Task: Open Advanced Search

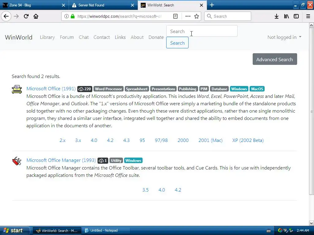Action: point(275,59)
